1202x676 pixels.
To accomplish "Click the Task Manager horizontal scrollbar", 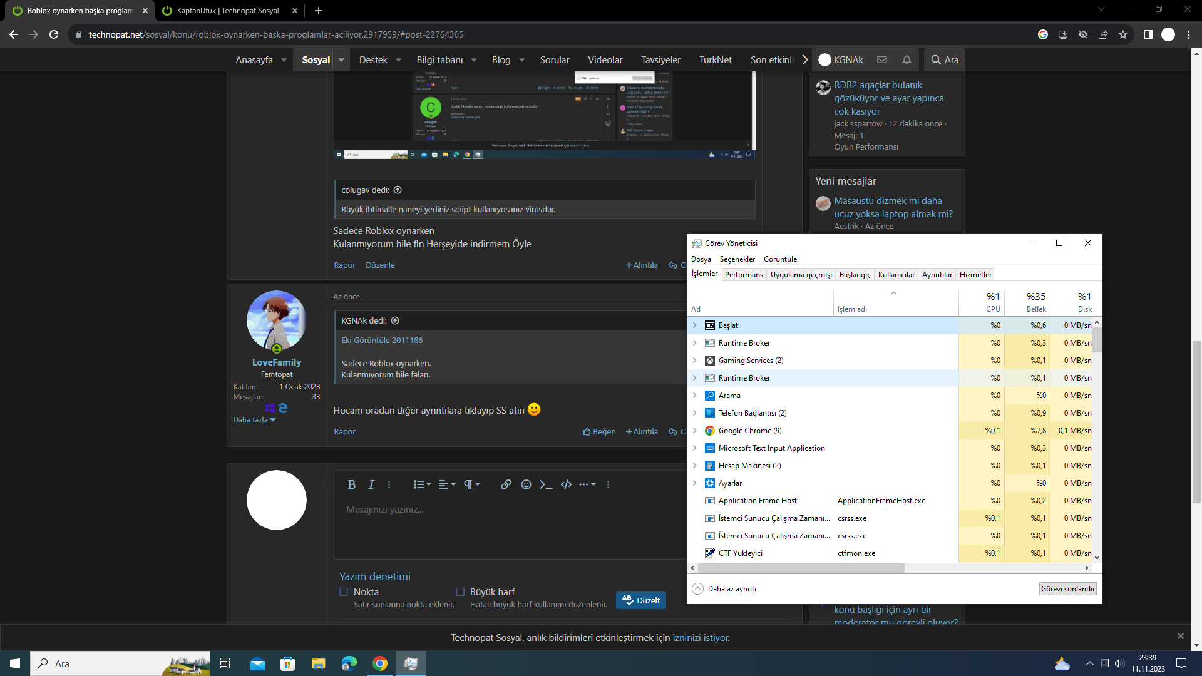I will click(x=801, y=568).
